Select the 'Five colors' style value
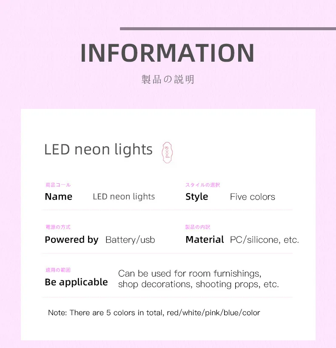Viewport: 336px width, 348px height. 253,197
